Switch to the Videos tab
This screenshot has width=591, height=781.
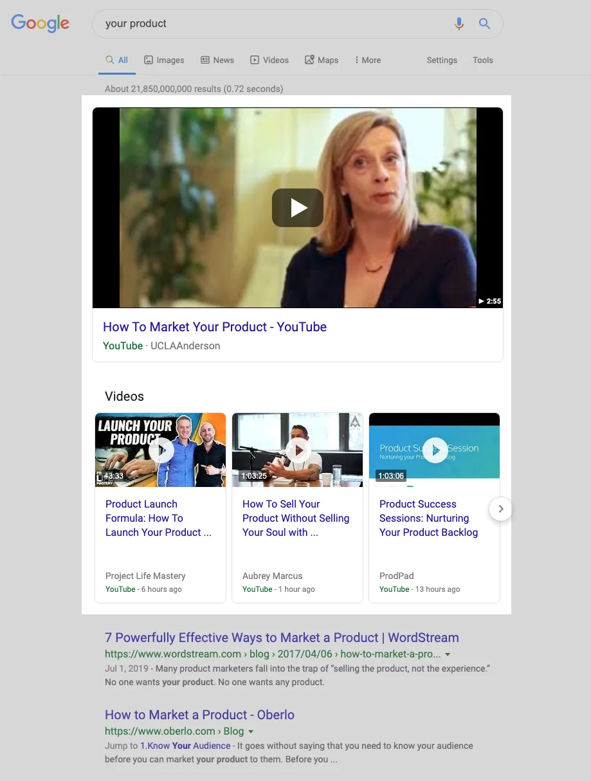pyautogui.click(x=269, y=60)
